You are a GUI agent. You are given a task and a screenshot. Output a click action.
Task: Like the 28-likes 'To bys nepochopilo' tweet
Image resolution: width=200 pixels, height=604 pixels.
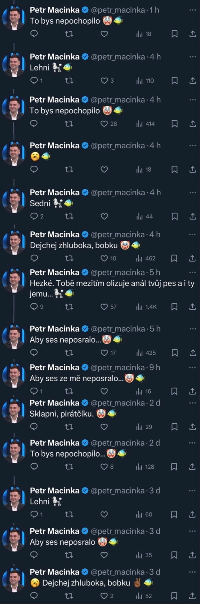(104, 124)
